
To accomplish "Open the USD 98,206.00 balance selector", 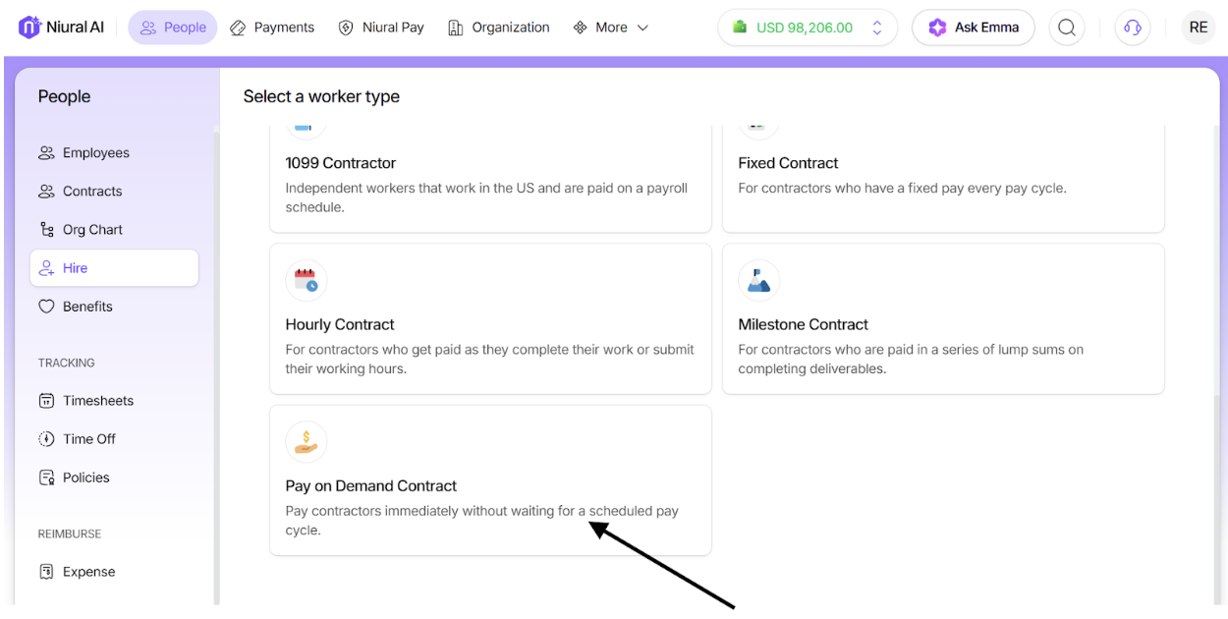I will 807,28.
